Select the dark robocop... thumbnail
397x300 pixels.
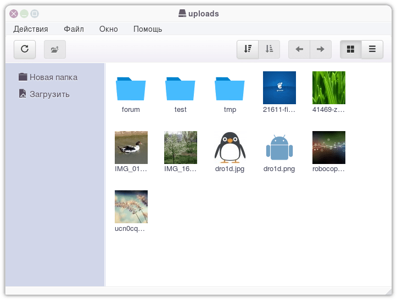click(x=329, y=147)
